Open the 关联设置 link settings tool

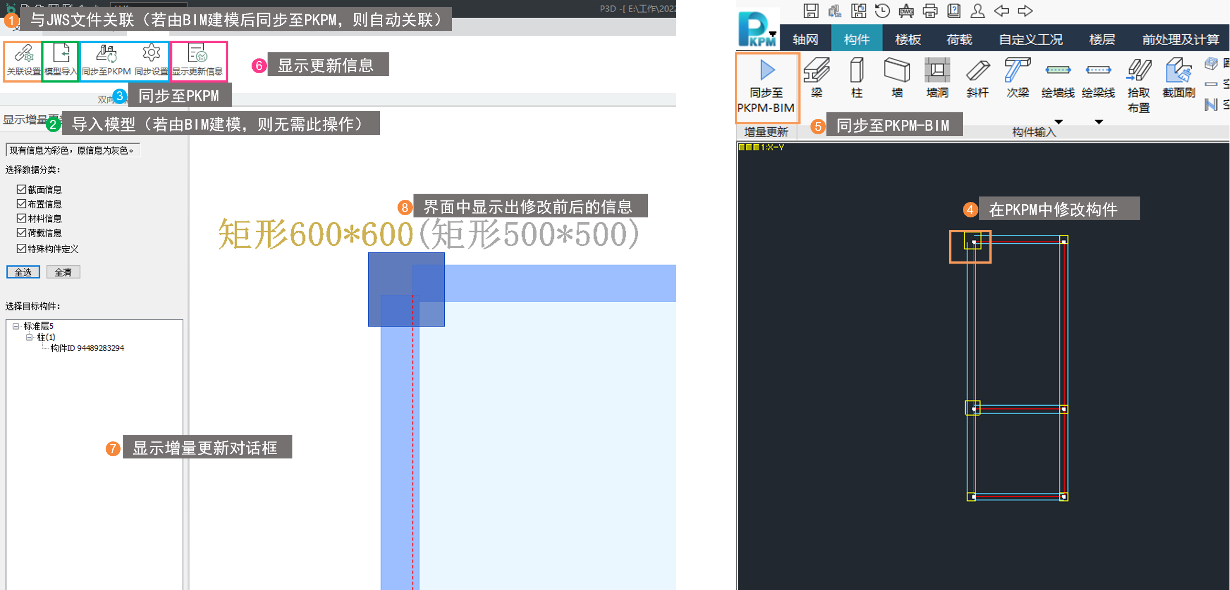coord(23,61)
